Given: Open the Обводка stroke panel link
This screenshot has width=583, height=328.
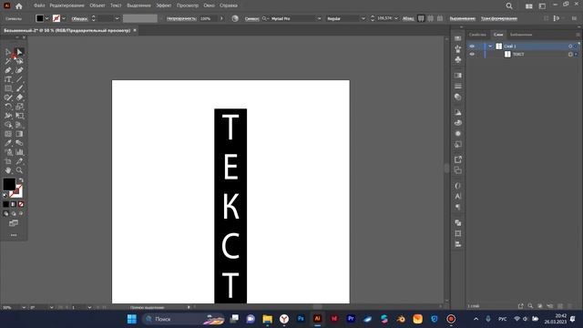Looking at the screenshot, I should point(79,18).
